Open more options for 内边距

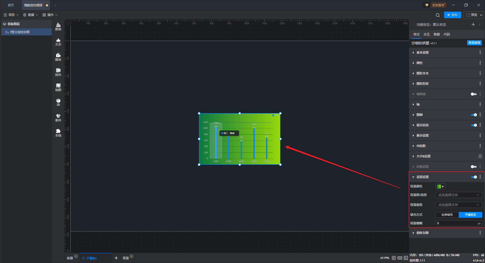pyautogui.click(x=480, y=146)
